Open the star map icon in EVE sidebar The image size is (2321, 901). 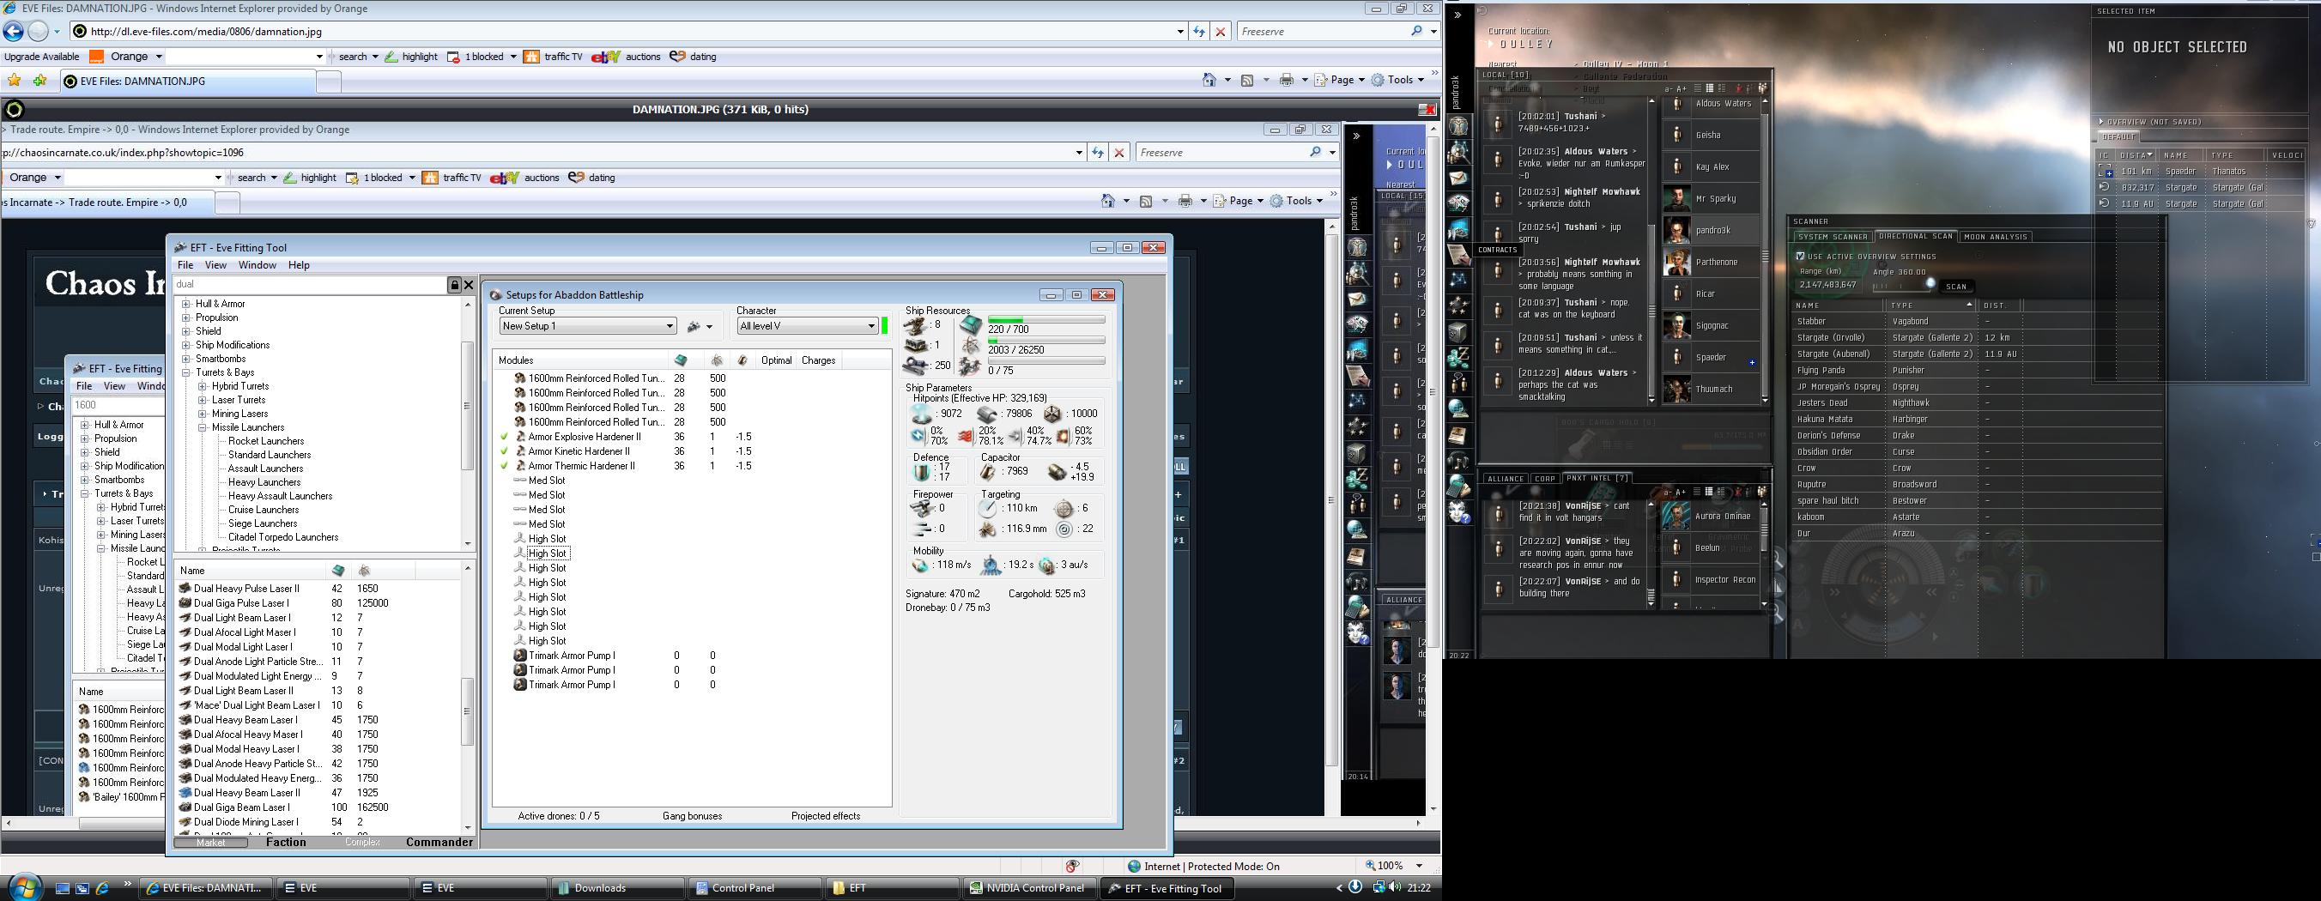1458,281
